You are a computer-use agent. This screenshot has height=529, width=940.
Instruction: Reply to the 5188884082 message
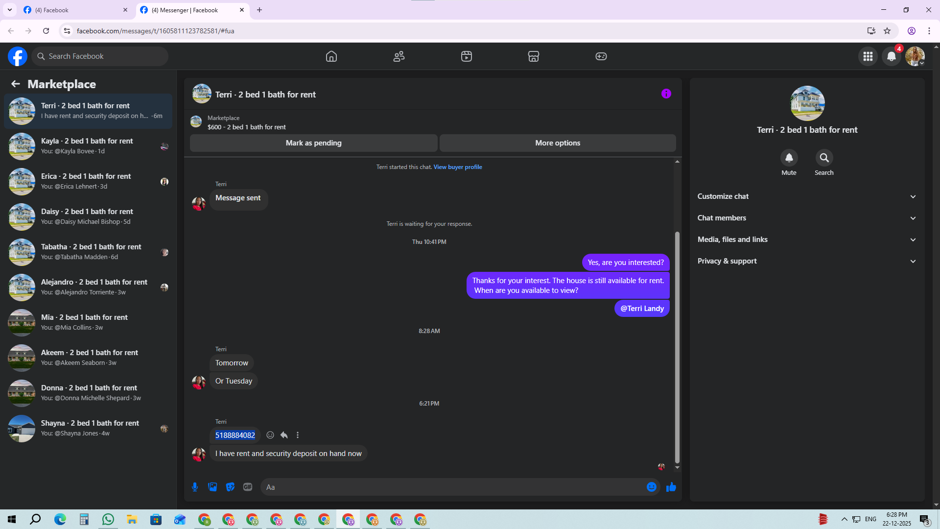(x=284, y=435)
